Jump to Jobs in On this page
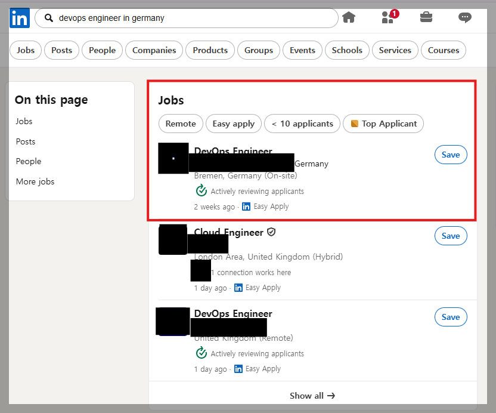Image resolution: width=496 pixels, height=413 pixels. point(24,121)
